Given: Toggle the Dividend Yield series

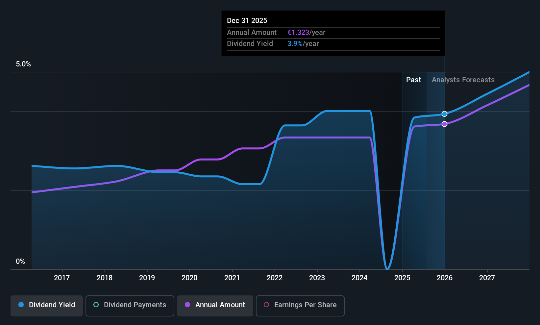Looking at the screenshot, I should point(47,306).
